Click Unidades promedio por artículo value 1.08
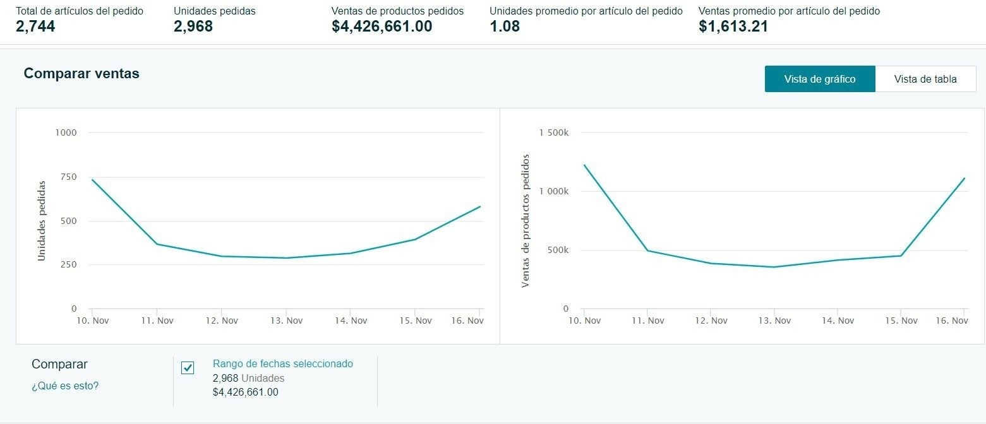986x424 pixels. point(505,26)
